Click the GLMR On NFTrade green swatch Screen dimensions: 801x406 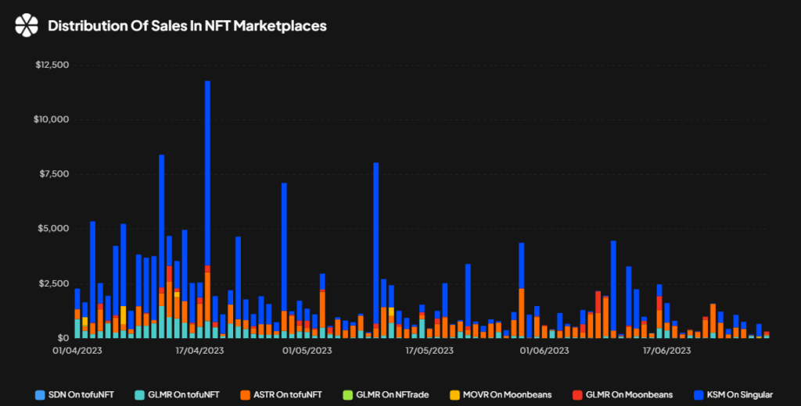347,395
